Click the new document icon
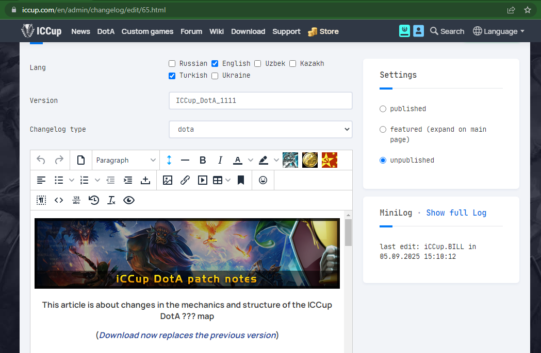Viewport: 541px width, 353px height. point(81,160)
